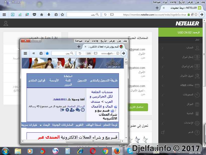Click the Djelfa forum banner image
Screen dimensions: 206x155
click(x=73, y=63)
